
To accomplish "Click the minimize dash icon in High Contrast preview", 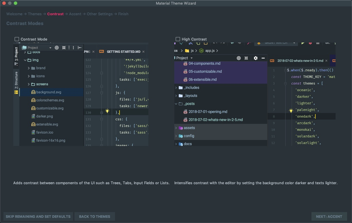I will pyautogui.click(x=263, y=58).
